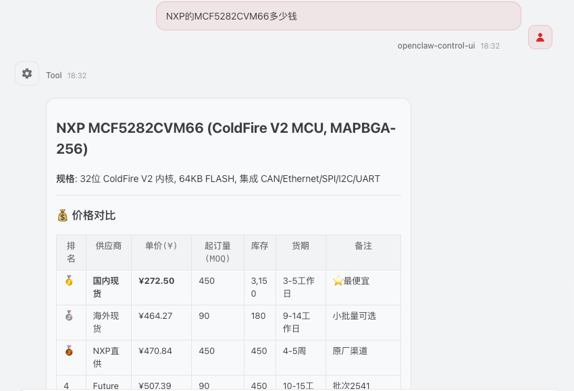Click the 备注 column header
Image resolution: width=574 pixels, height=391 pixels.
click(363, 246)
